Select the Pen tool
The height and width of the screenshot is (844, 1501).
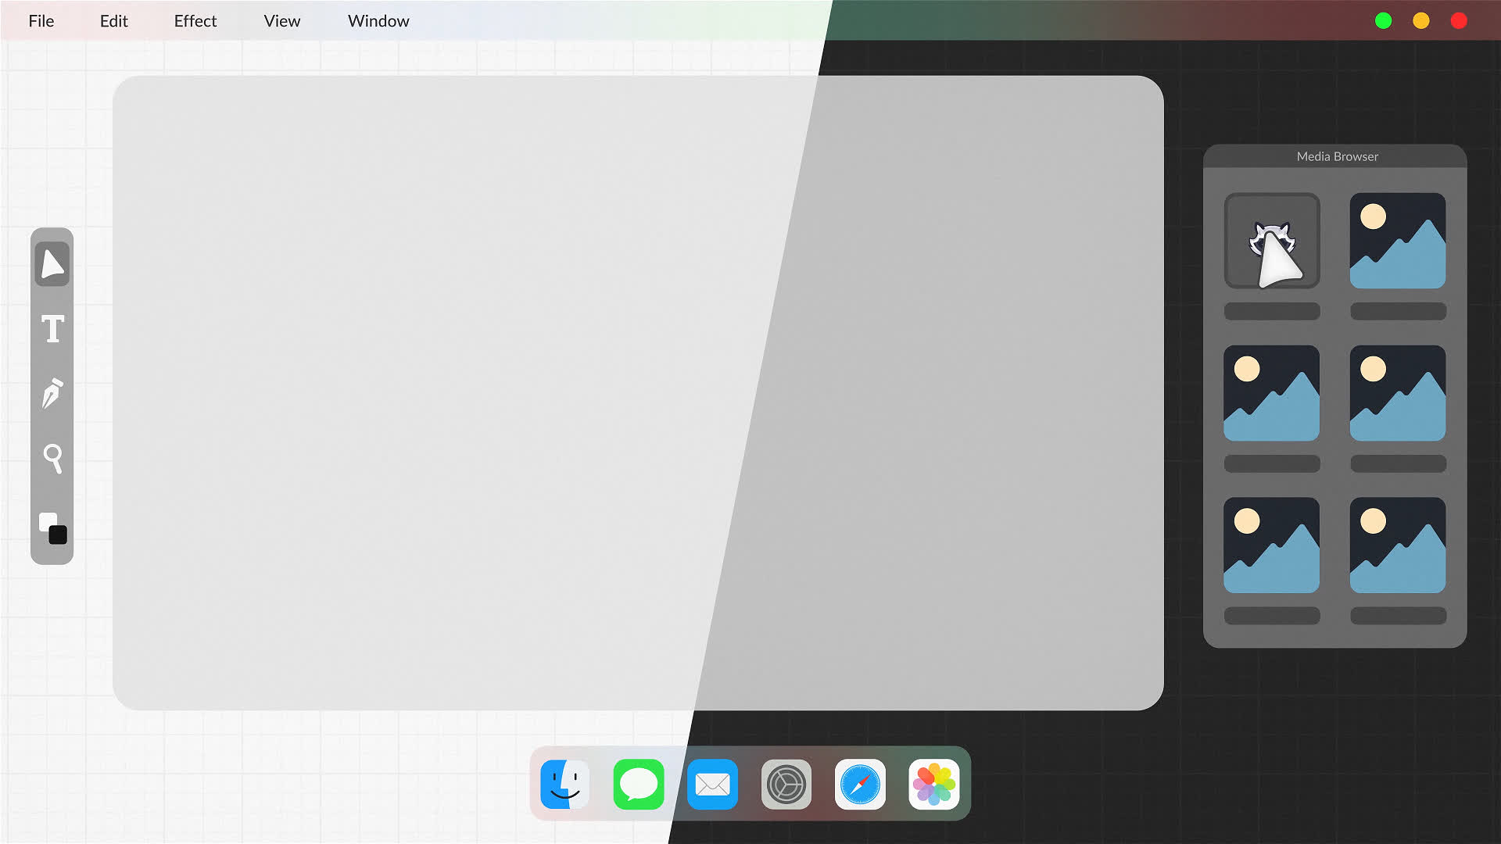point(52,393)
